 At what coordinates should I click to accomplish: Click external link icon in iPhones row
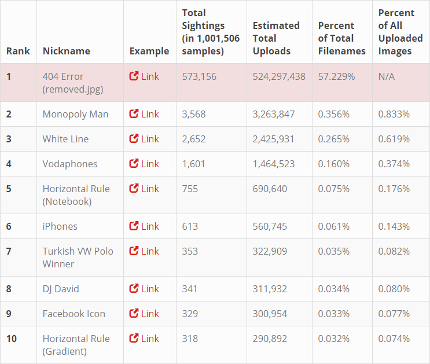click(134, 226)
